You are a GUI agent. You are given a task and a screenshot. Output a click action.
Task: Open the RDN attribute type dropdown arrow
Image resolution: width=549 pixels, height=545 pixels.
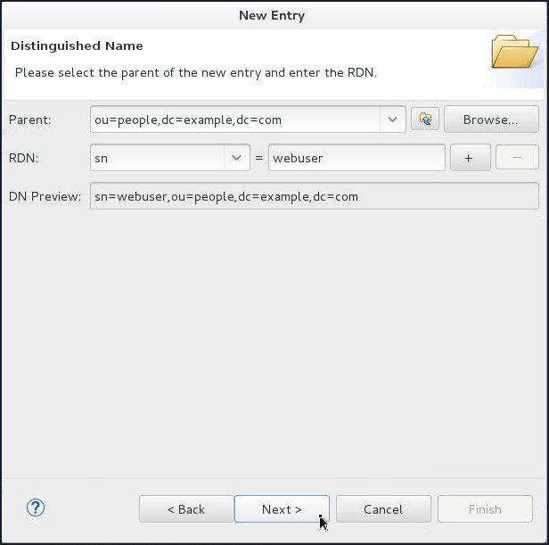(x=236, y=158)
